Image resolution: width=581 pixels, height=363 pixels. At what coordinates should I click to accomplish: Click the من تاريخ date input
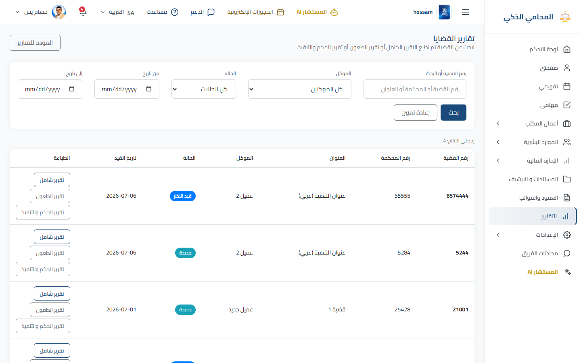click(127, 89)
